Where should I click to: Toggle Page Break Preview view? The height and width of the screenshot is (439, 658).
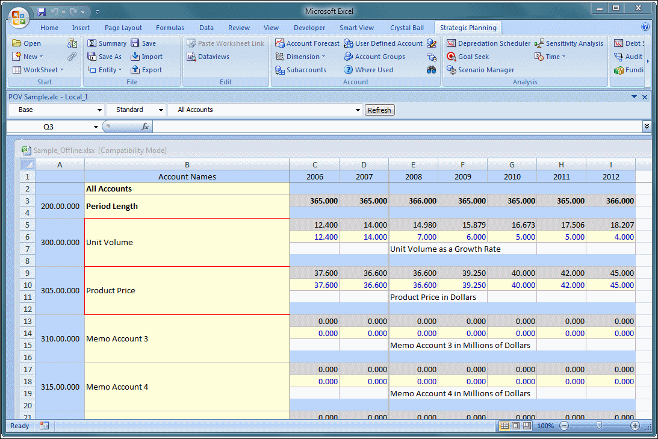pos(527,426)
